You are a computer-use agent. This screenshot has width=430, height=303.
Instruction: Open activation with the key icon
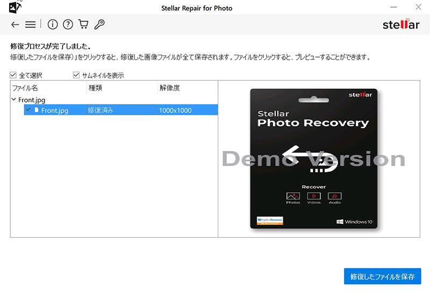coord(99,24)
